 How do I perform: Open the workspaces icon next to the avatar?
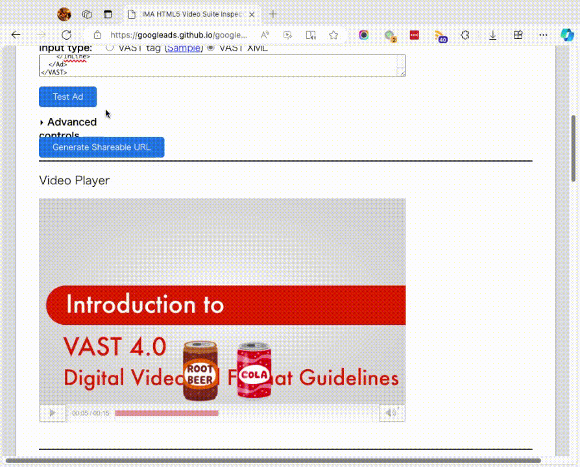tap(87, 14)
